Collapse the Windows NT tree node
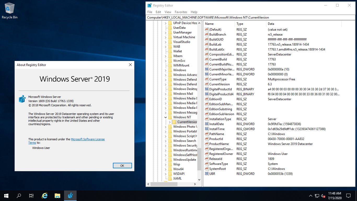Screen dimensions: 357x201 [x=165, y=117]
